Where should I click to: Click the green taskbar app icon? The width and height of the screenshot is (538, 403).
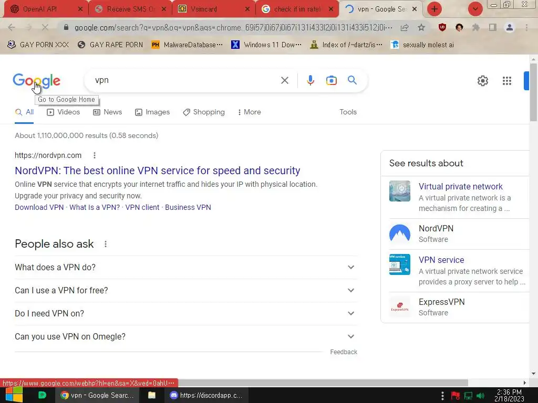click(42, 395)
